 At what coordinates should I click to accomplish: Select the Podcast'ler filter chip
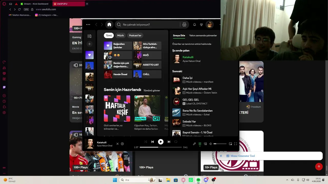coord(135,36)
